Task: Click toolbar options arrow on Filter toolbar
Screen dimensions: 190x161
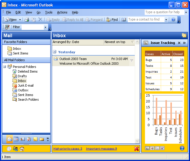Action: coord(50,27)
